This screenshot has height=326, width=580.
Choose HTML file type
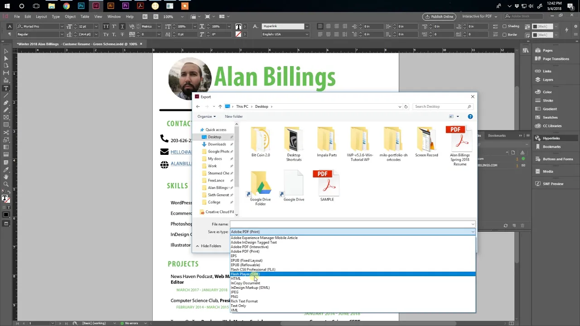(353, 278)
